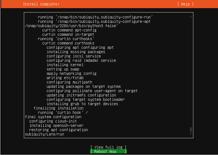Select 'installing grub to target devices' line
218x155 pixels.
pyautogui.click(x=82, y=104)
